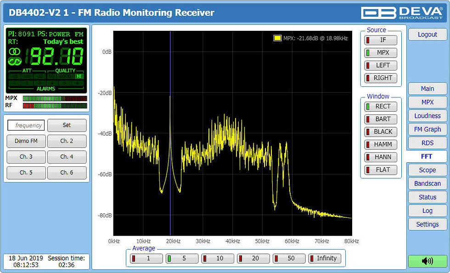Click the 18 Jun 2019 date text
The height and width of the screenshot is (273, 450).
point(26,258)
